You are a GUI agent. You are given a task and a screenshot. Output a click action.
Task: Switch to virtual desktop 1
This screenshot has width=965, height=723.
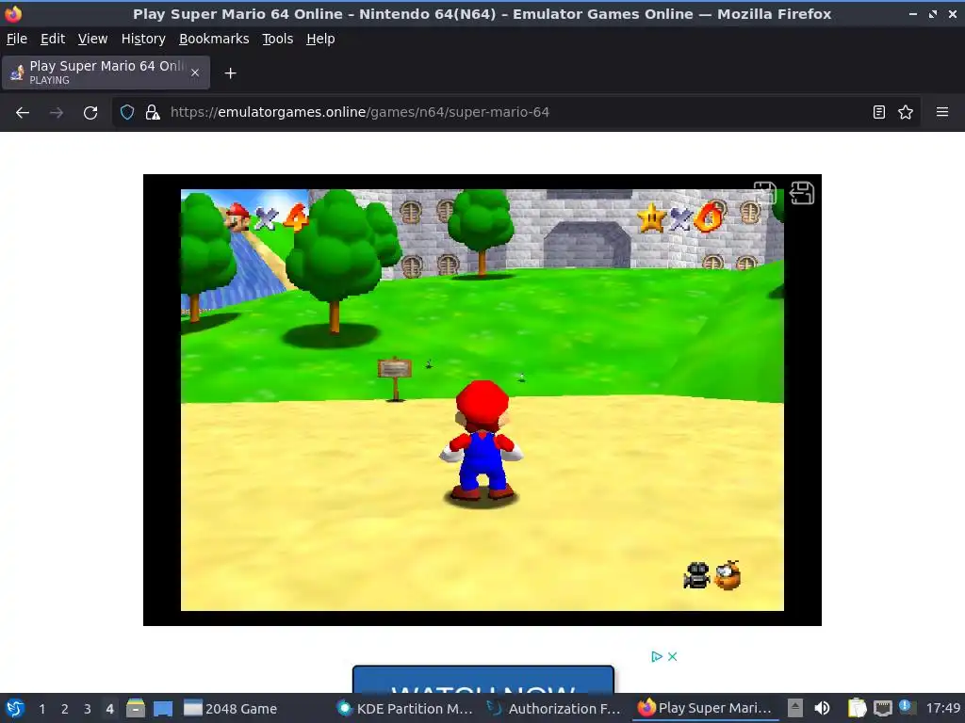(41, 709)
